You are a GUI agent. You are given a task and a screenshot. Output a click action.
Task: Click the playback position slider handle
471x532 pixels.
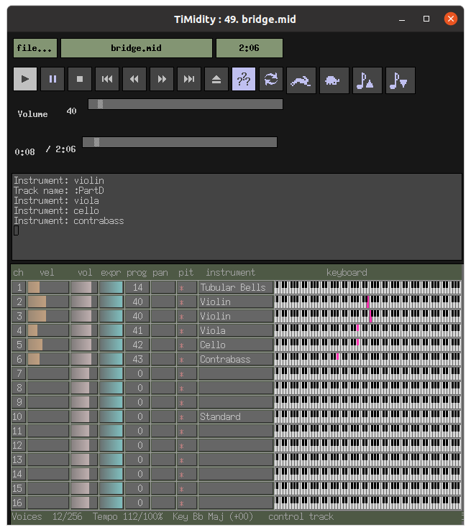[96, 142]
